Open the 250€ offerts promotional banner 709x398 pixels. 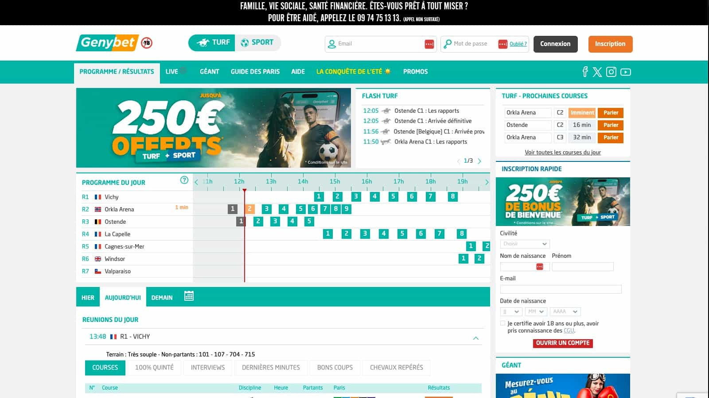[x=214, y=128]
